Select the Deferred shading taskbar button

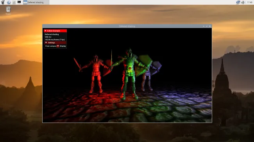[x=36, y=2]
